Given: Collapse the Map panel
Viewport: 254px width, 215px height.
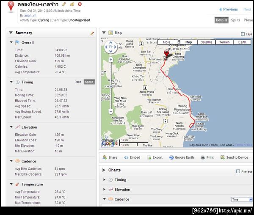Looking at the screenshot, I should (x=104, y=33).
